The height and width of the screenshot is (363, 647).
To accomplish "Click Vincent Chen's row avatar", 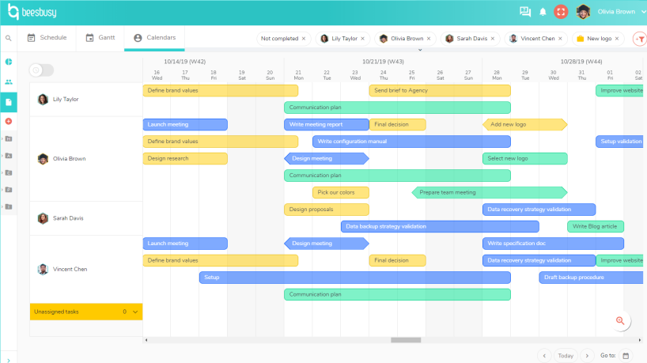I will [43, 270].
